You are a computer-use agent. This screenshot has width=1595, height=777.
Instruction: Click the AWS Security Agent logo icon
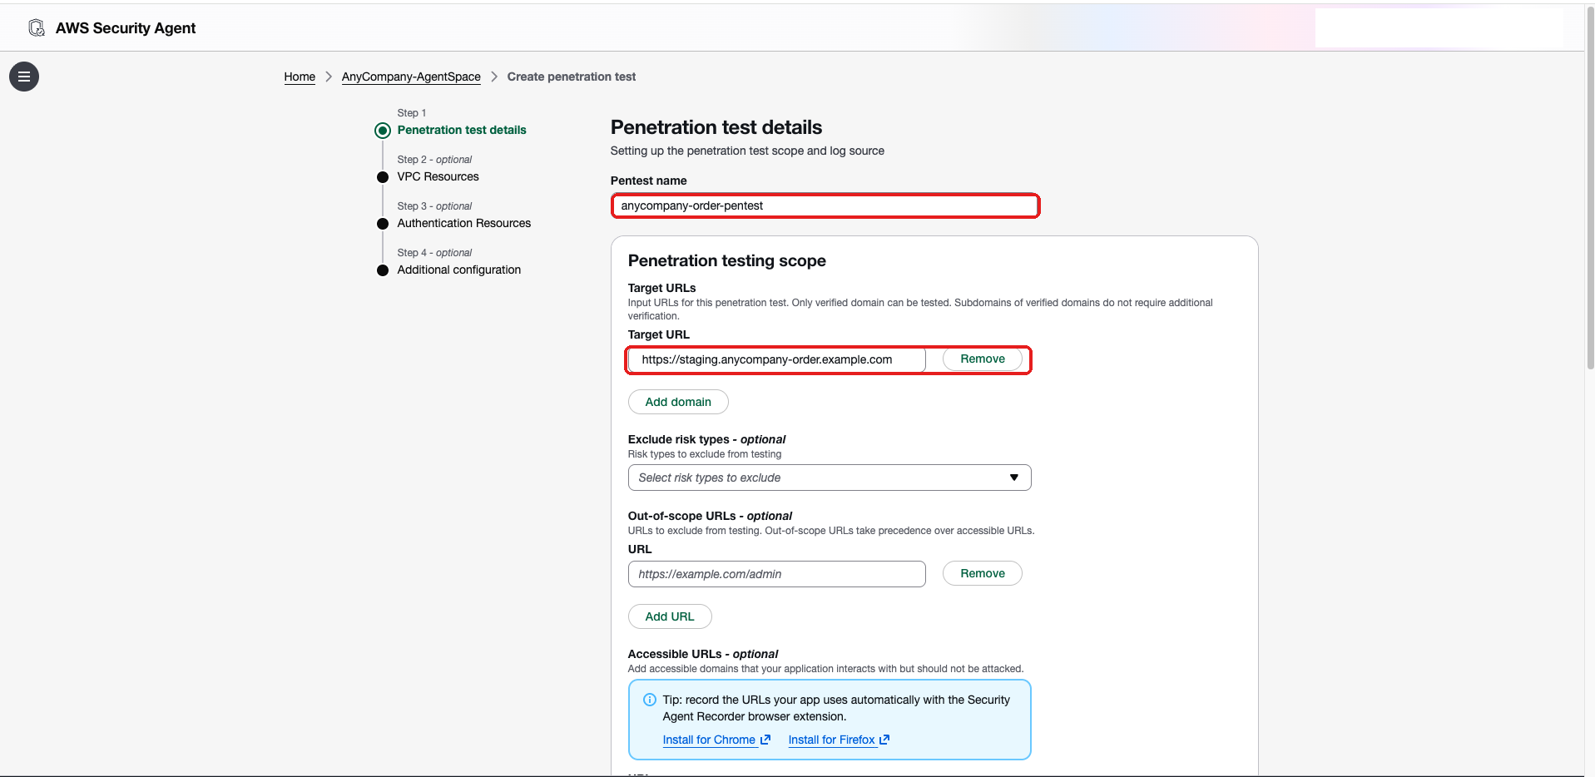coord(37,28)
